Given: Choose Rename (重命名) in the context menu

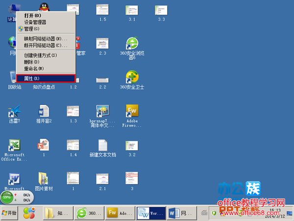Looking at the screenshot, I should coord(46,68).
